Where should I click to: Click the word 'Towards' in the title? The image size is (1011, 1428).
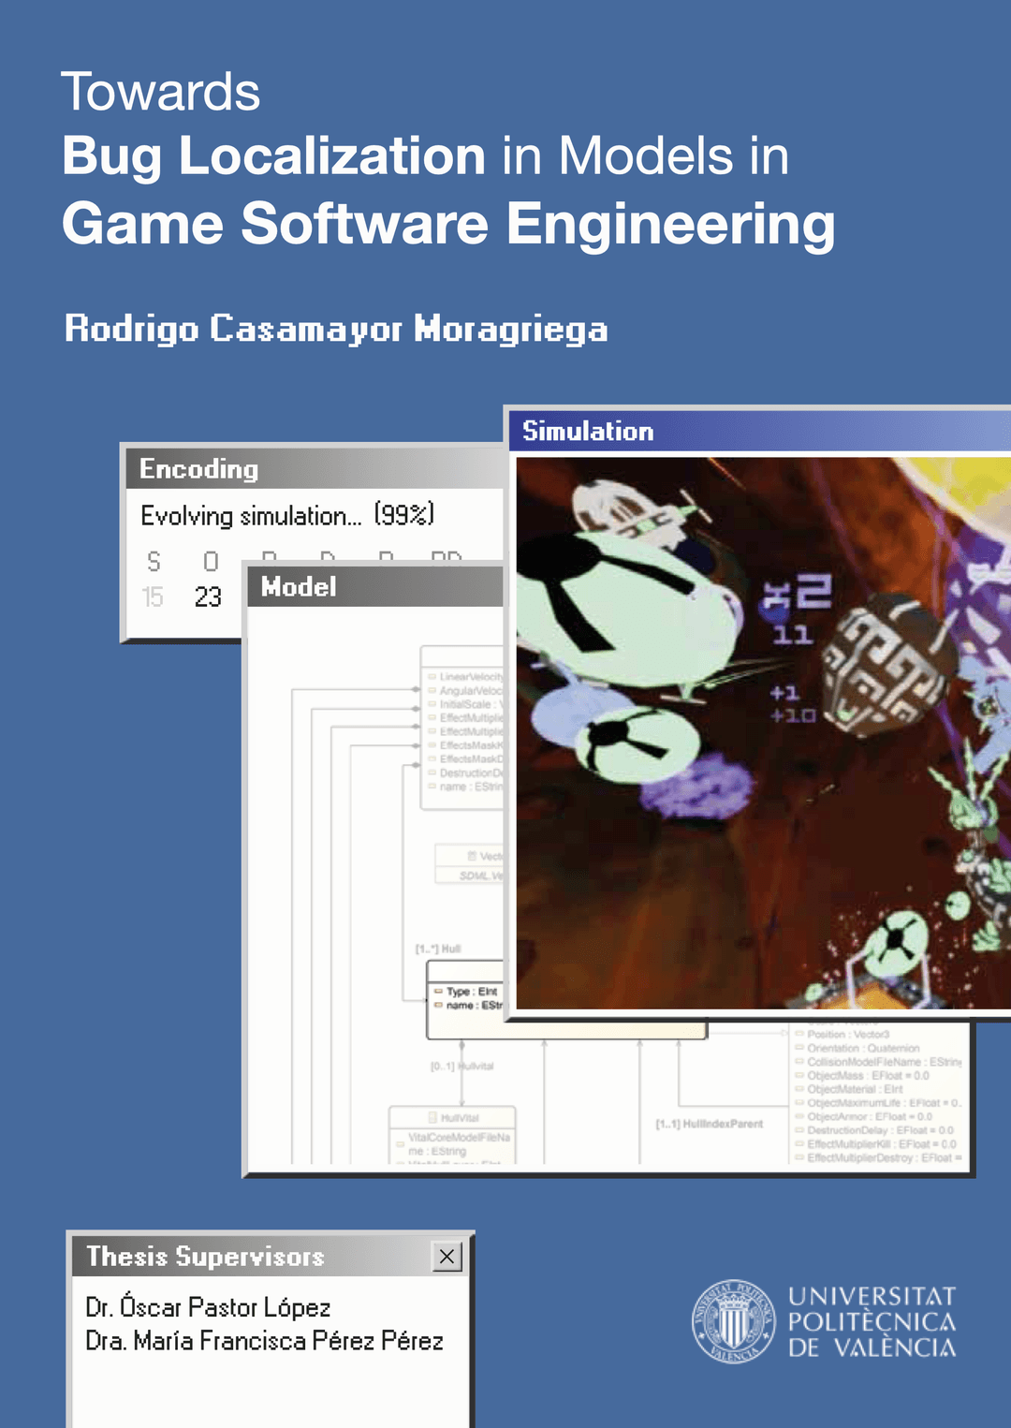coord(160,92)
